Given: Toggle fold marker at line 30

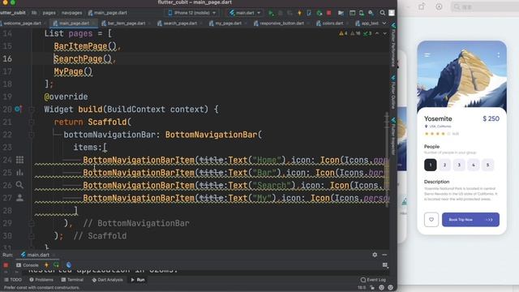Looking at the screenshot, I should point(32,236).
